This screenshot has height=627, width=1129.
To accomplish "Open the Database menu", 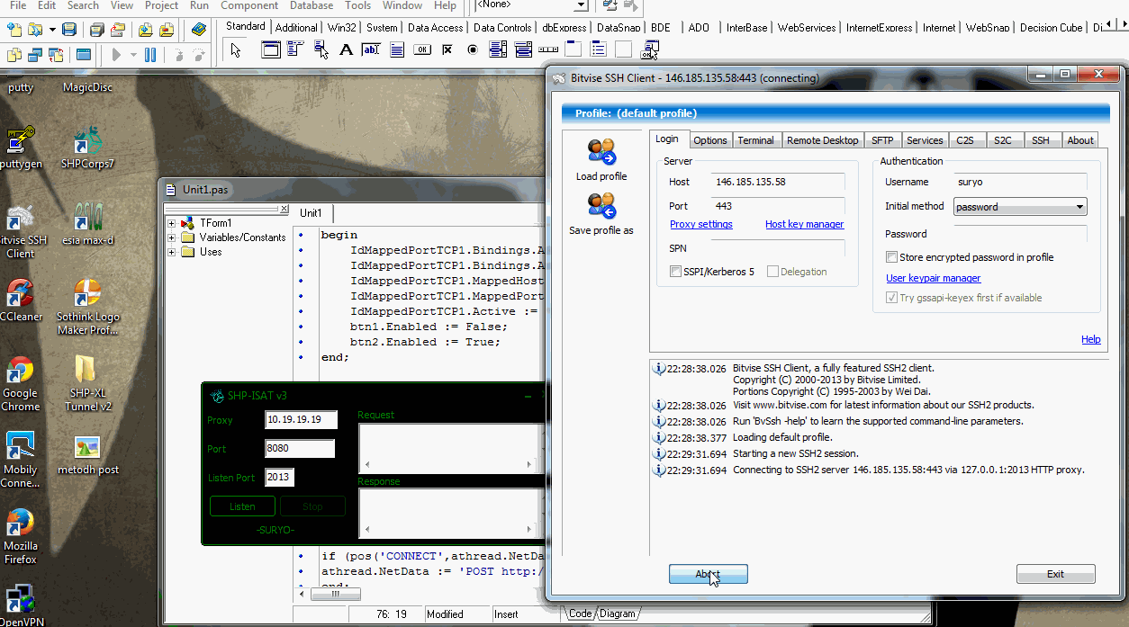I will (x=312, y=5).
